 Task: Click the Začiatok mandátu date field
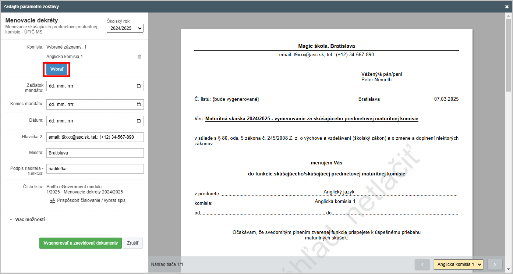[x=95, y=86]
